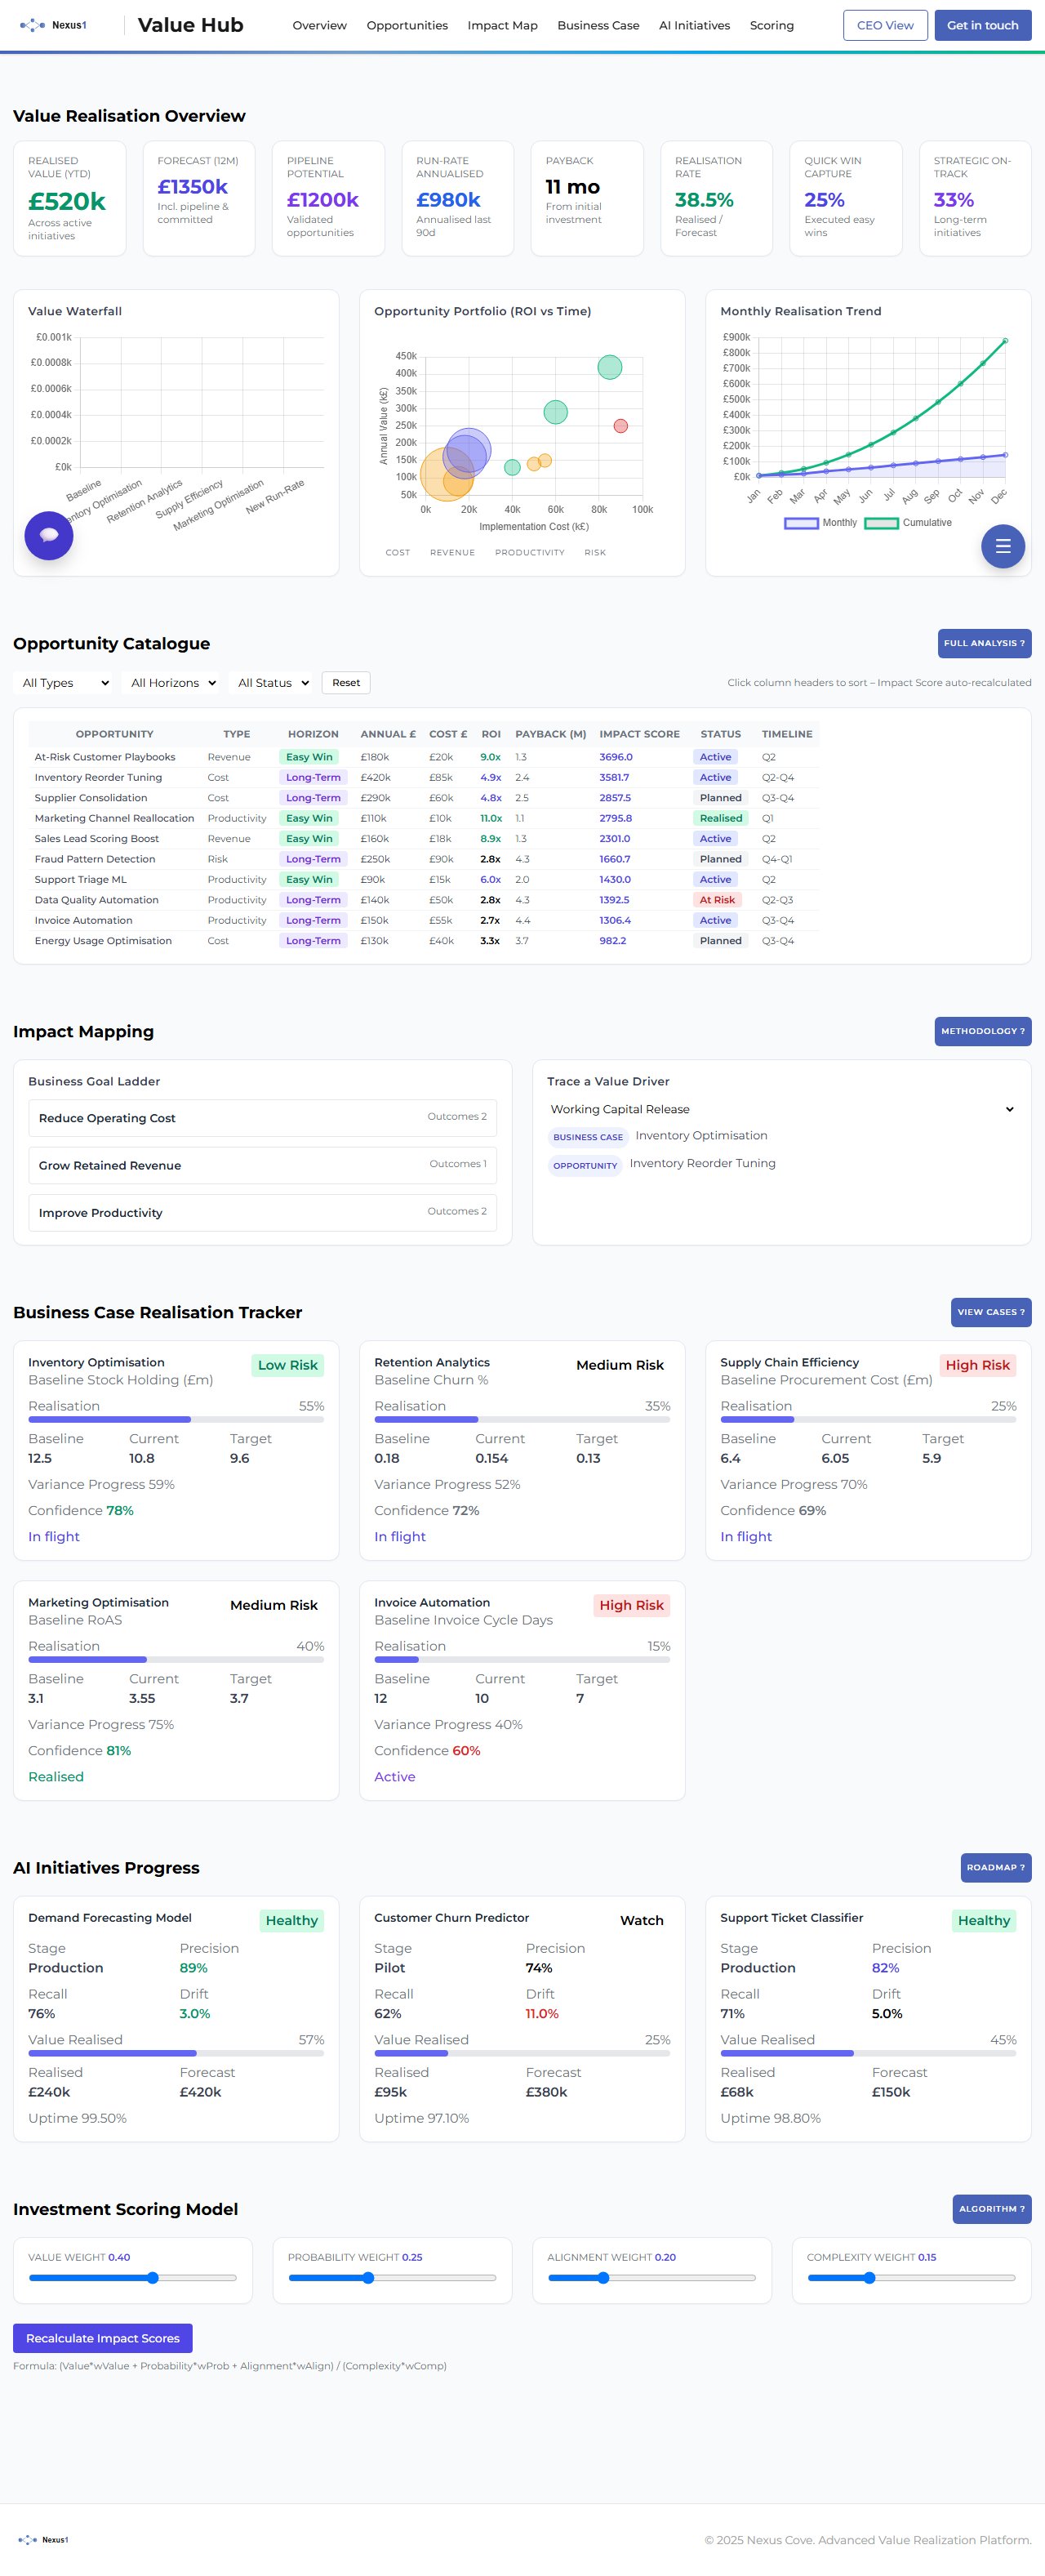The height and width of the screenshot is (2576, 1045).
Task: Open the All Horizons filter dropdown
Action: click(173, 683)
